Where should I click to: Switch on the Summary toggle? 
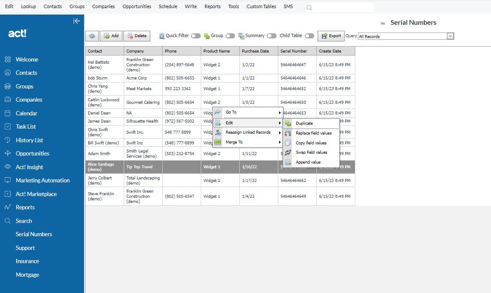[x=271, y=36]
